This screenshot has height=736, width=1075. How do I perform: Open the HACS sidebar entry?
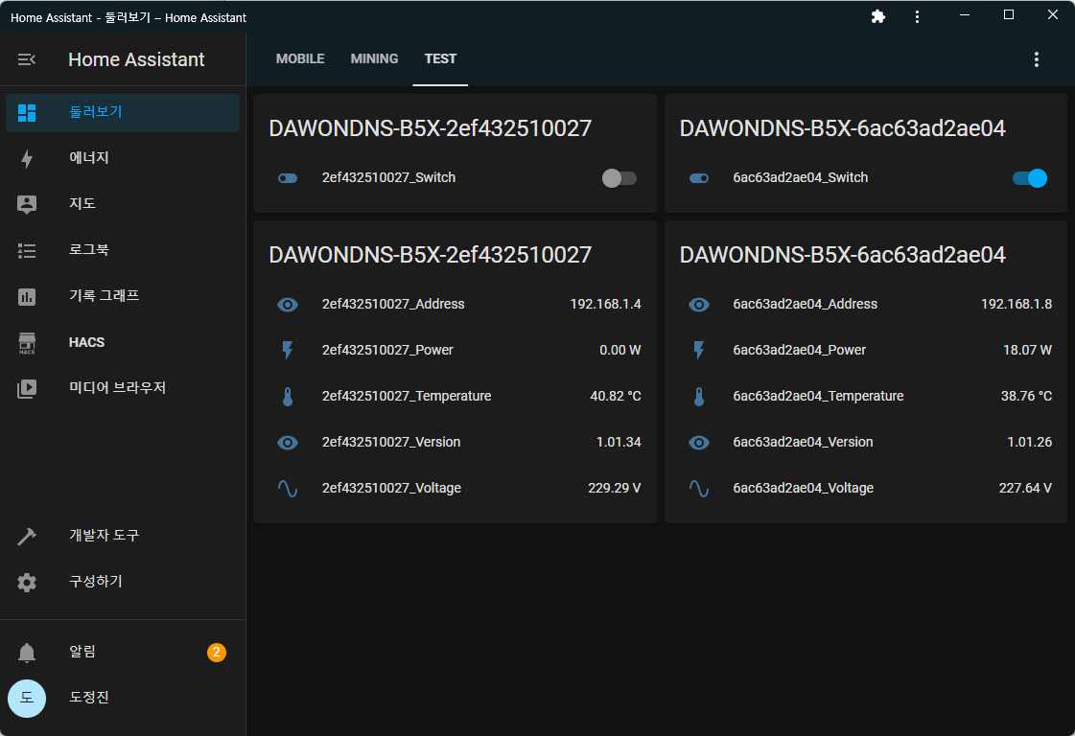123,342
